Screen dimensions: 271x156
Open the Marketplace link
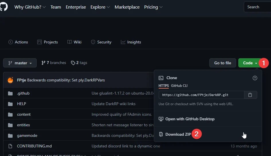(x=127, y=7)
